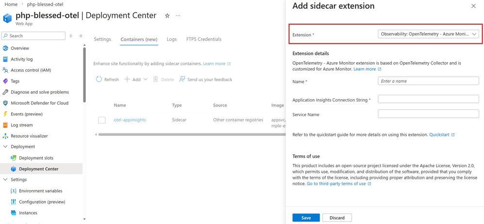Open Deployment slots page
The image size is (484, 224).
pos(36,158)
